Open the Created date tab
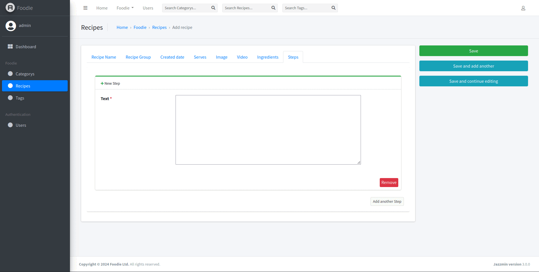 (172, 57)
